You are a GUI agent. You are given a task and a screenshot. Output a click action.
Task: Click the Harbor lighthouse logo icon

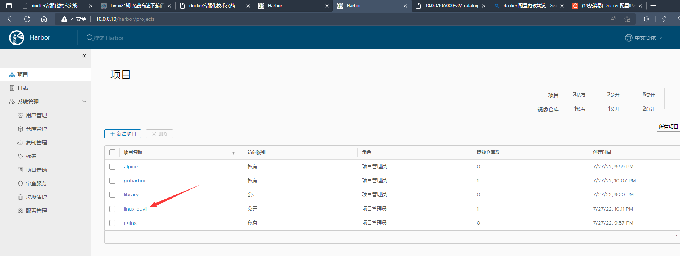pyautogui.click(x=17, y=38)
